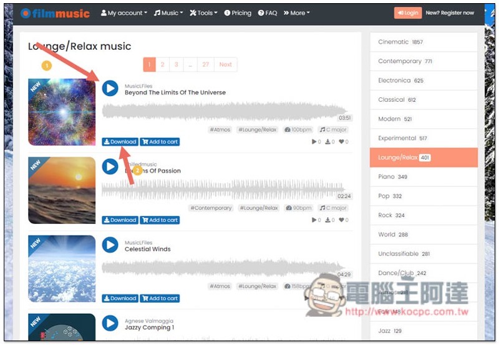This screenshot has height=345, width=499.
Task: Seek within the Celestial Winds waveform
Action: [x=223, y=268]
